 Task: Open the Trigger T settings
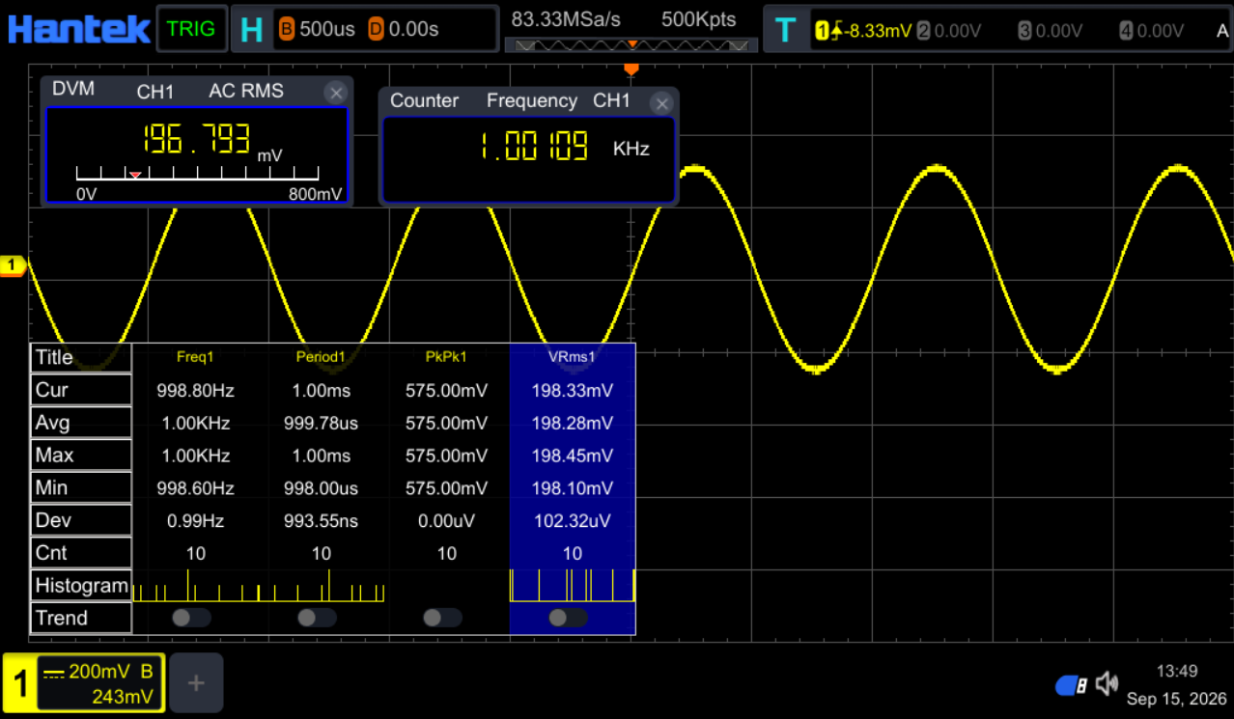[785, 30]
